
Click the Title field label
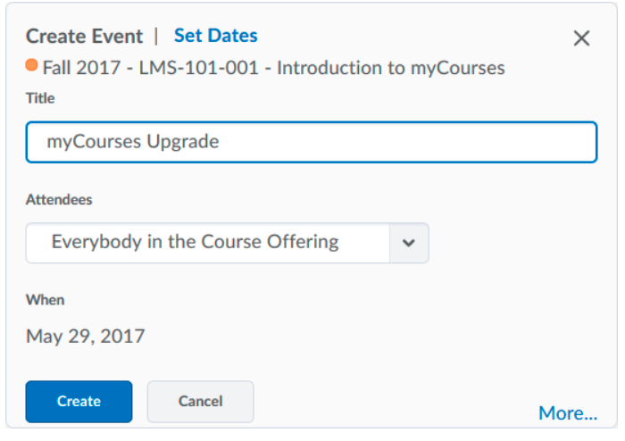(40, 98)
